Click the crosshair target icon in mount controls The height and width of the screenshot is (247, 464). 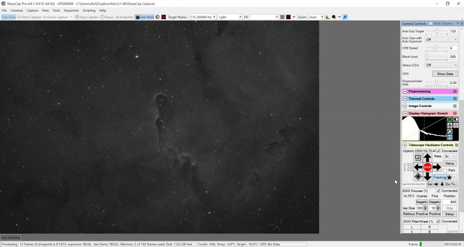(418, 177)
